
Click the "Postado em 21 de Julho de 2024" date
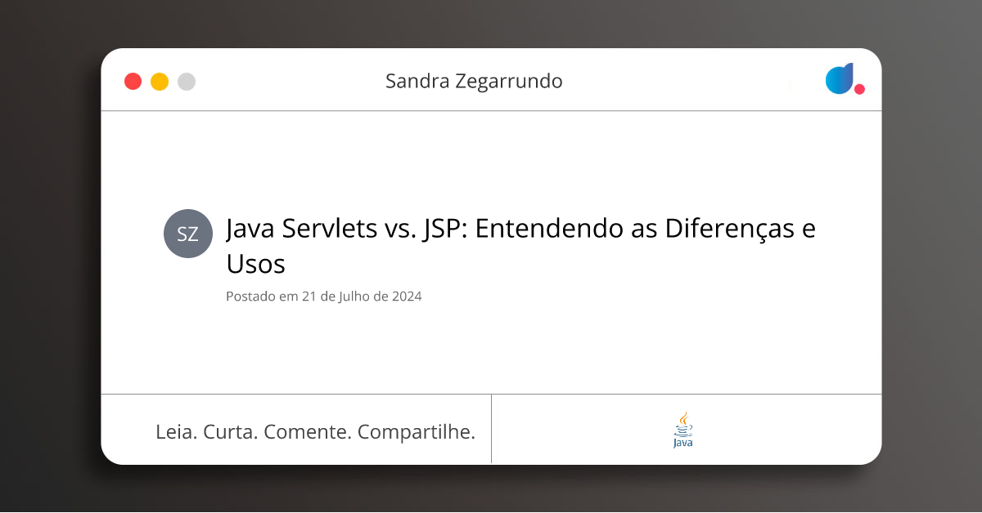pos(324,297)
